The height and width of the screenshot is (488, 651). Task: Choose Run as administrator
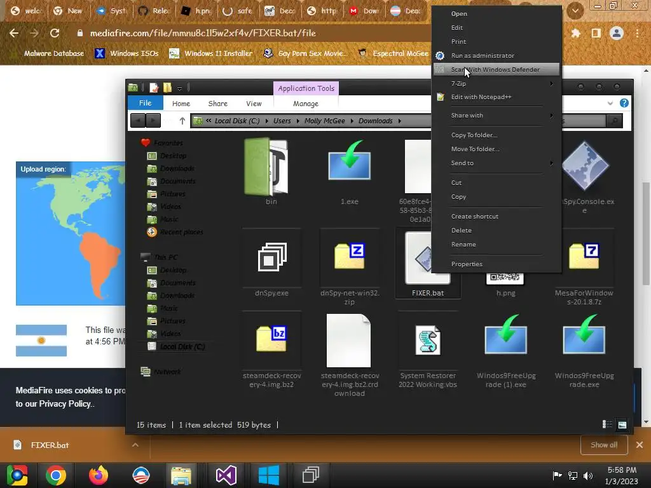496,56
